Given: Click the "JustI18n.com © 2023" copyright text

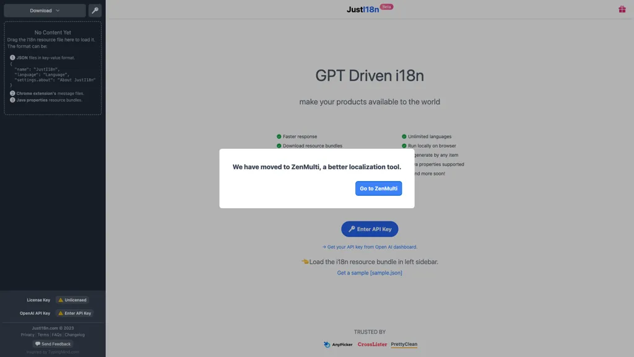Looking at the screenshot, I should 53,328.
